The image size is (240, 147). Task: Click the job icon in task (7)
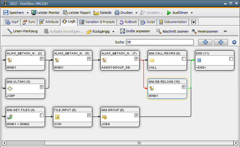coord(104,60)
